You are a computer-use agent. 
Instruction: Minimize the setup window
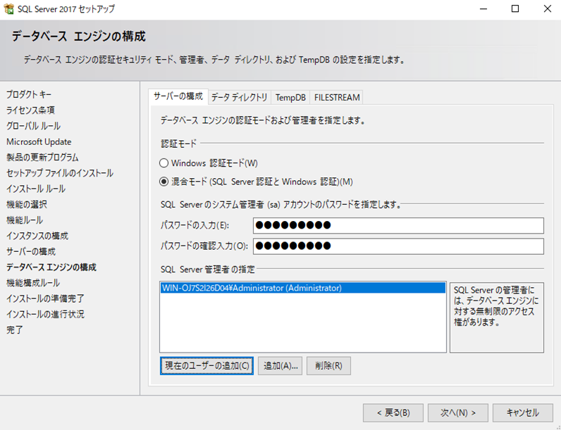483,9
